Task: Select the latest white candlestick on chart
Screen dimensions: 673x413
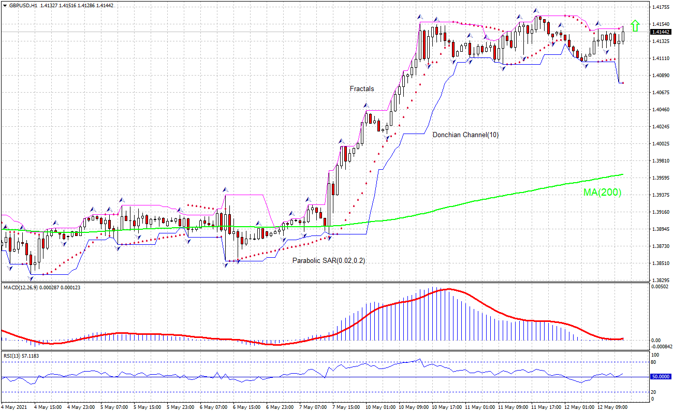Action: click(x=623, y=36)
